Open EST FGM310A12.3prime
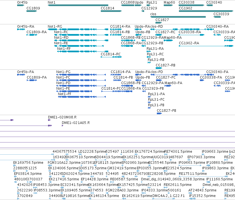Image resolution: width=235 pixels, height=200 pixels. tap(64, 163)
